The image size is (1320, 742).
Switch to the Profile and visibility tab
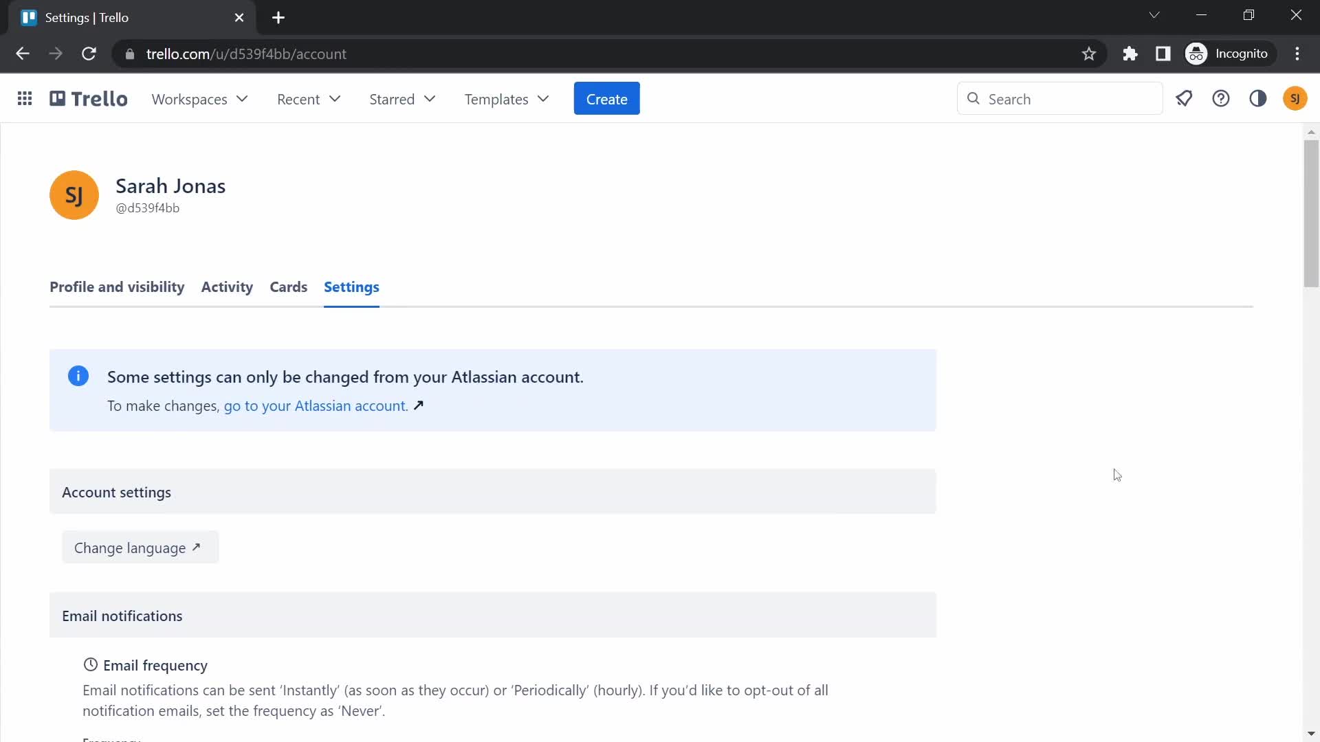116,286
